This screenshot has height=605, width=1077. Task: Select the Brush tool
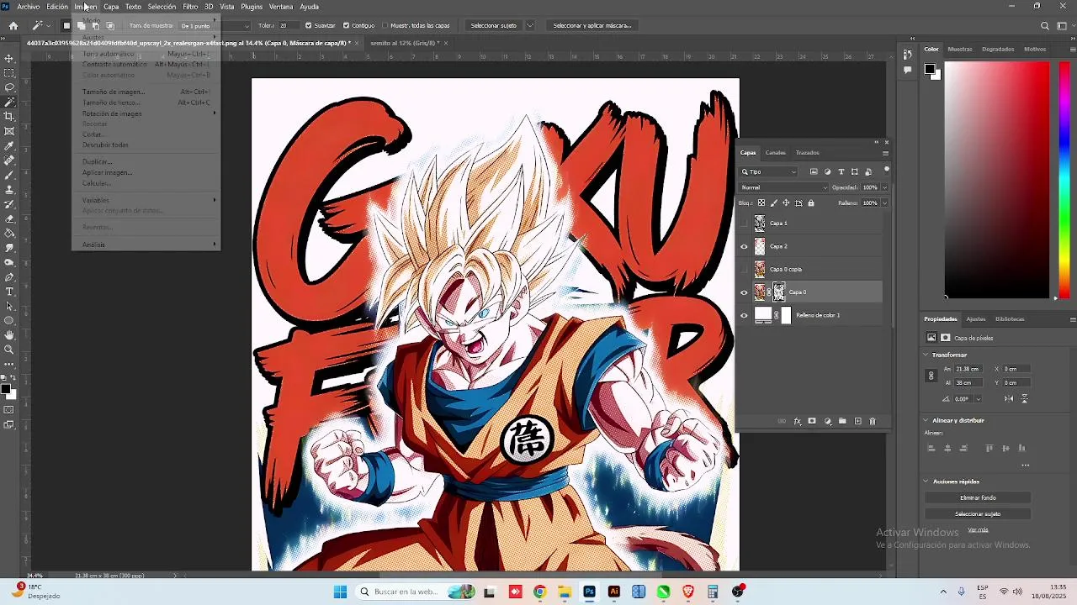tap(9, 175)
